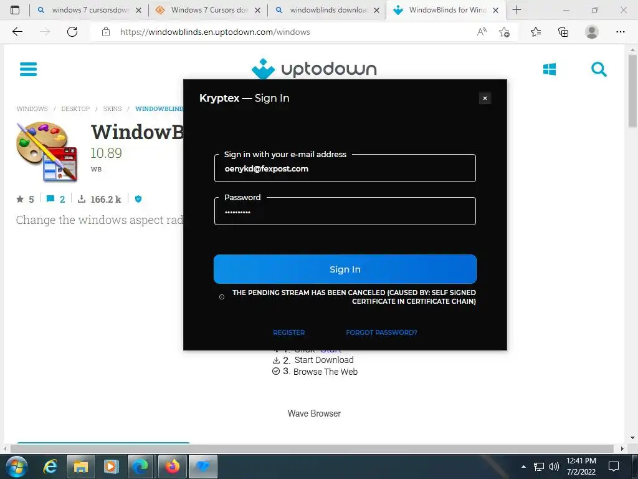Open the REGISTER link
Viewport: 638px width, 479px height.
pyautogui.click(x=289, y=332)
